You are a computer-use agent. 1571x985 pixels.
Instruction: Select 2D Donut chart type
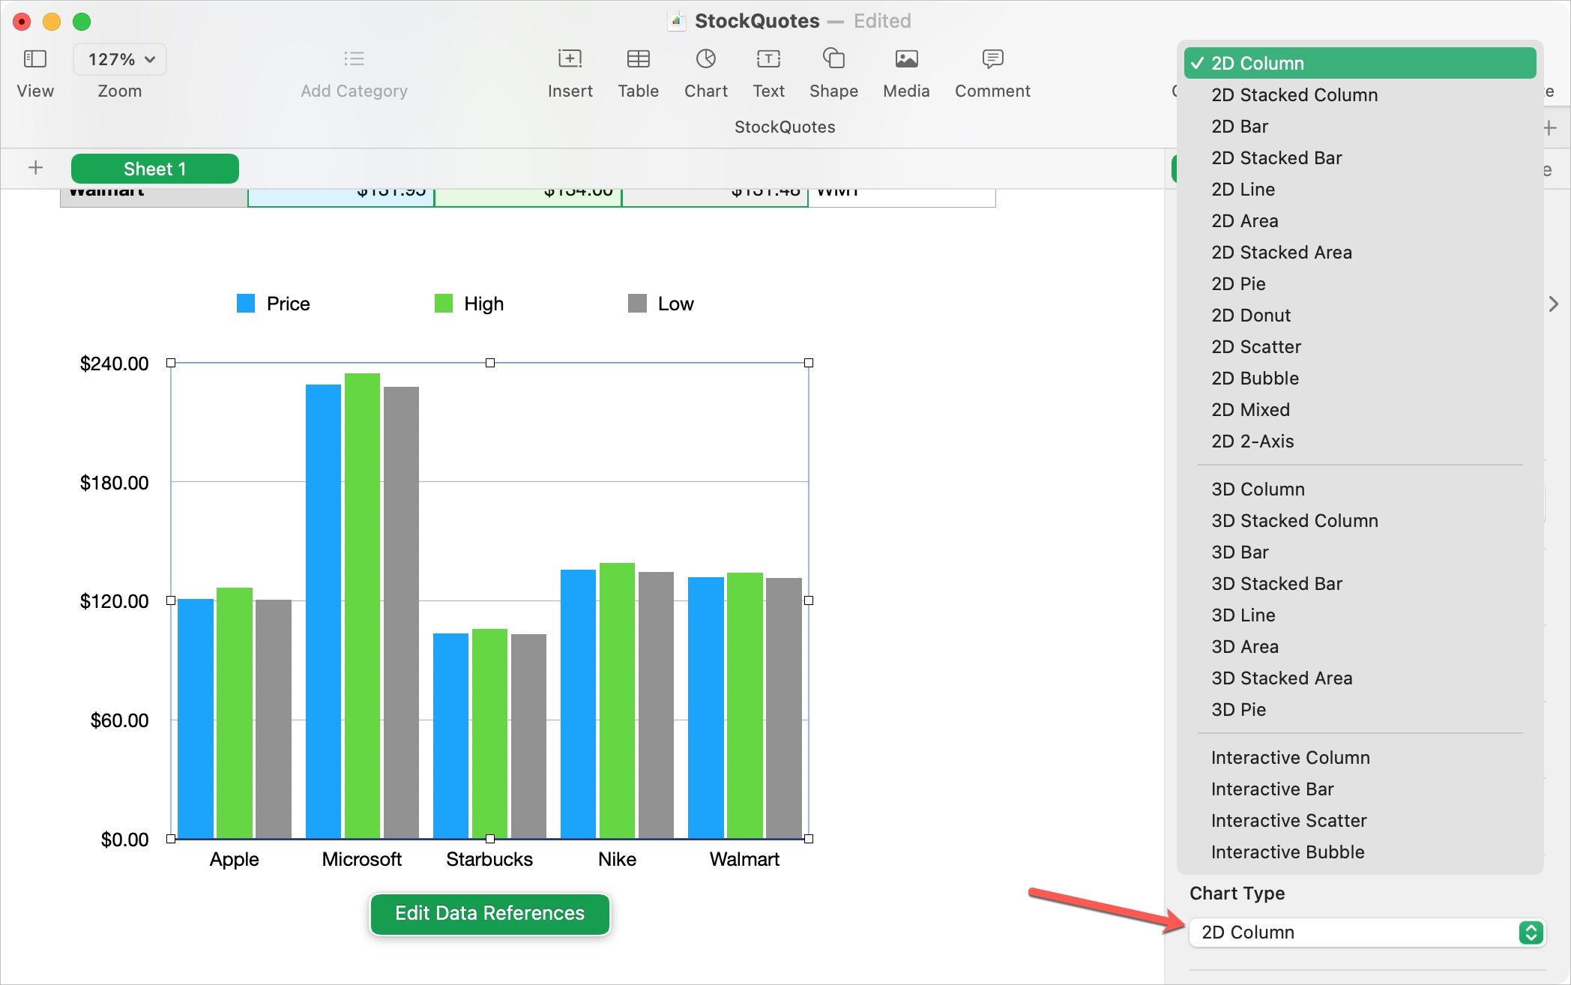1360,315
